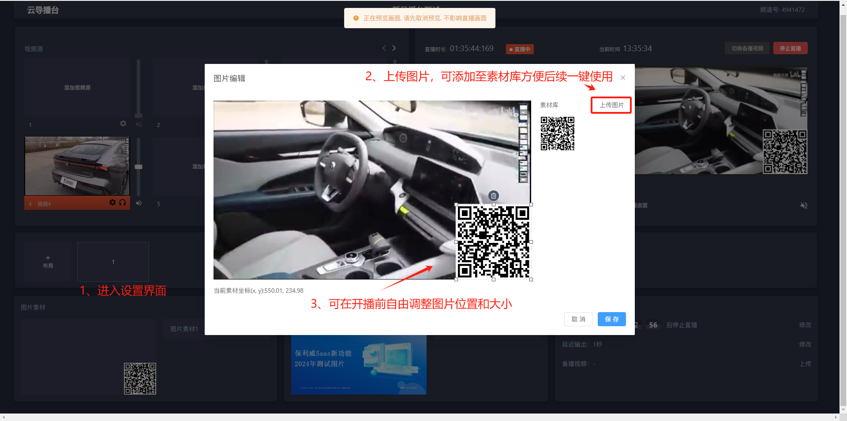Toggle headphone monitoring for 视频4
Viewport: 847px width, 421px height.
click(123, 202)
